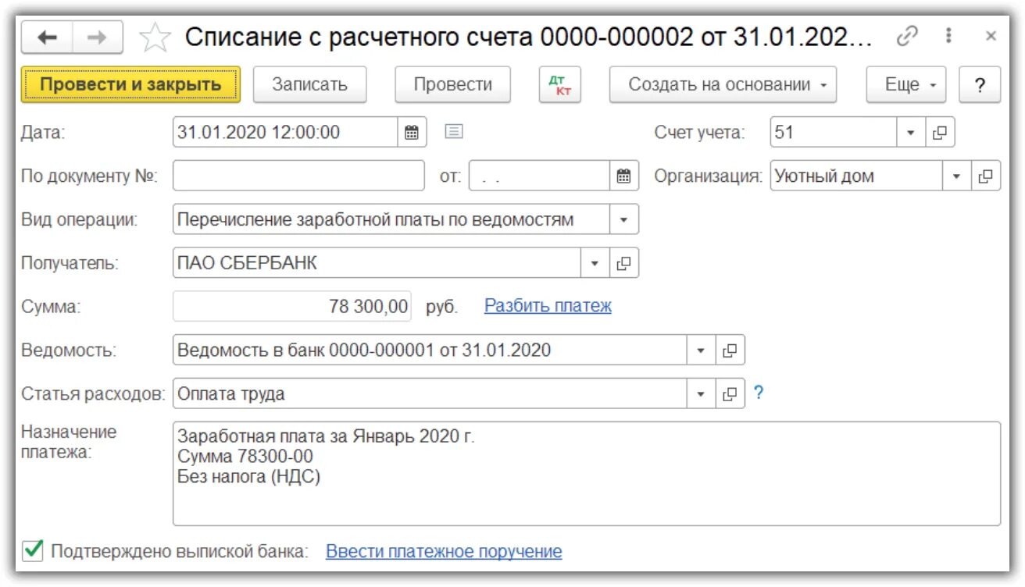
Task: Select Статья расходов field Оплата труда
Action: point(430,394)
